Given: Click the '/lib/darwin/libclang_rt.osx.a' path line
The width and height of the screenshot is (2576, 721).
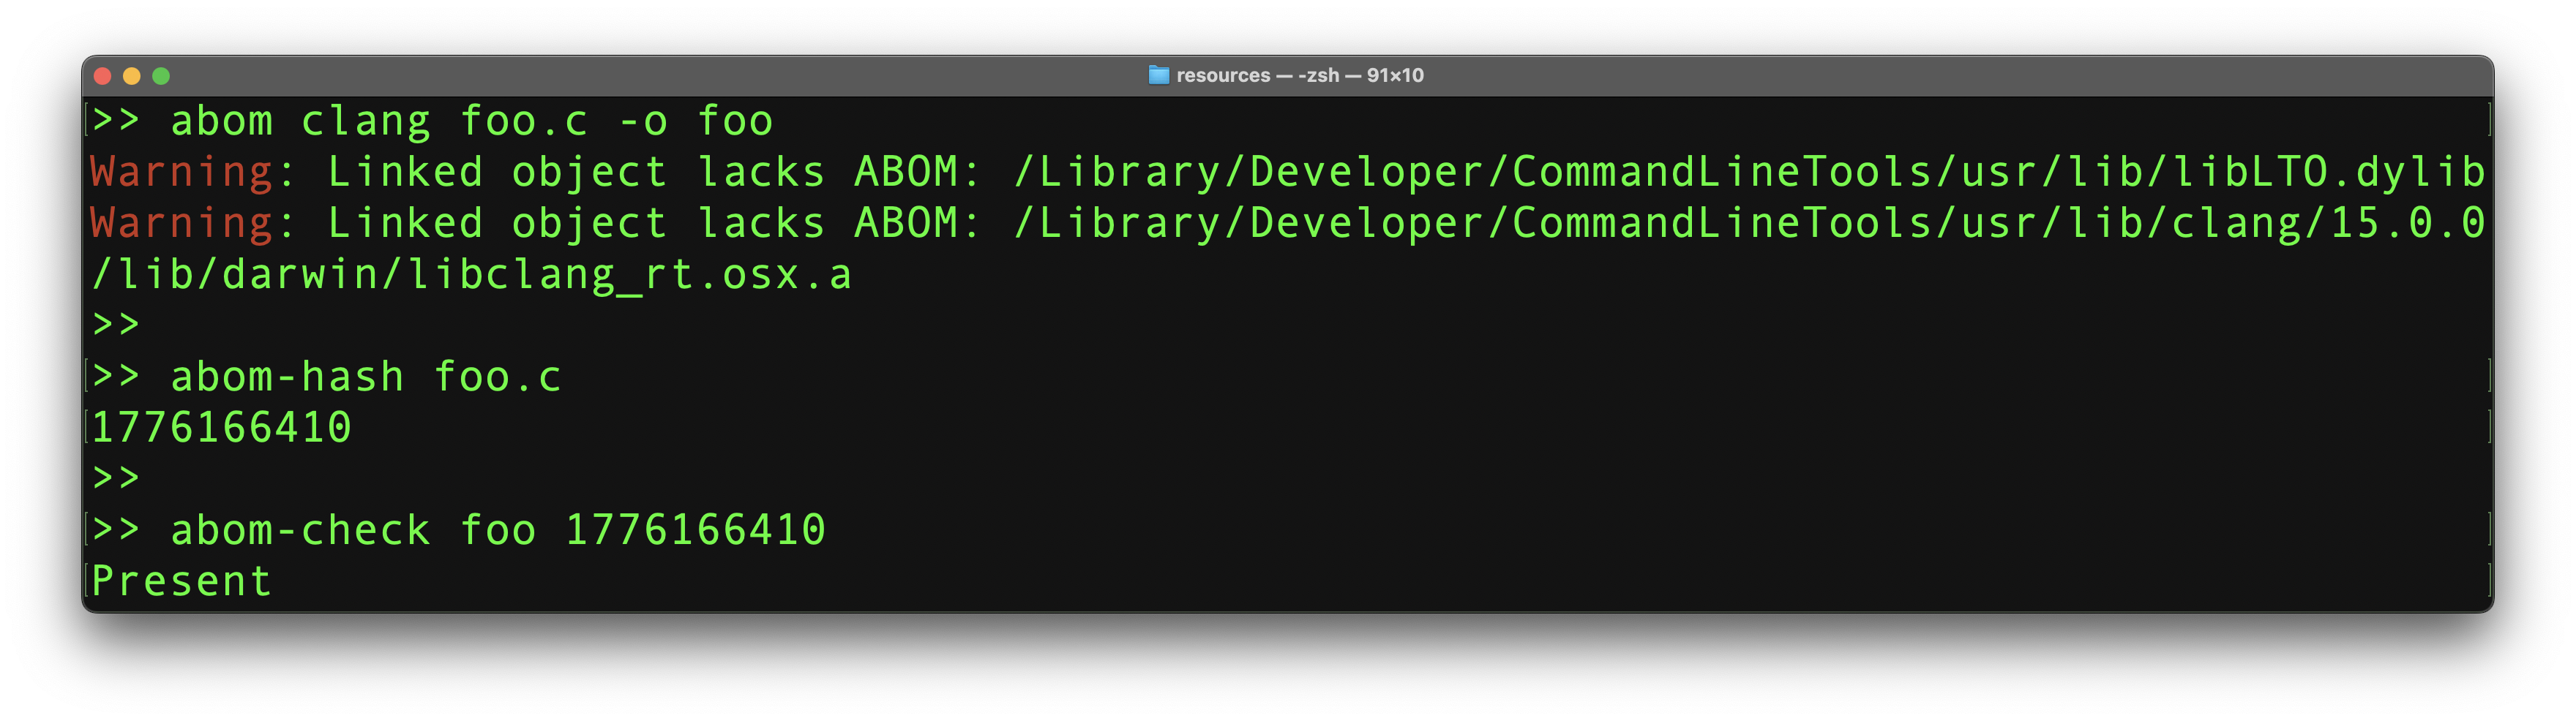Looking at the screenshot, I should pos(471,275).
